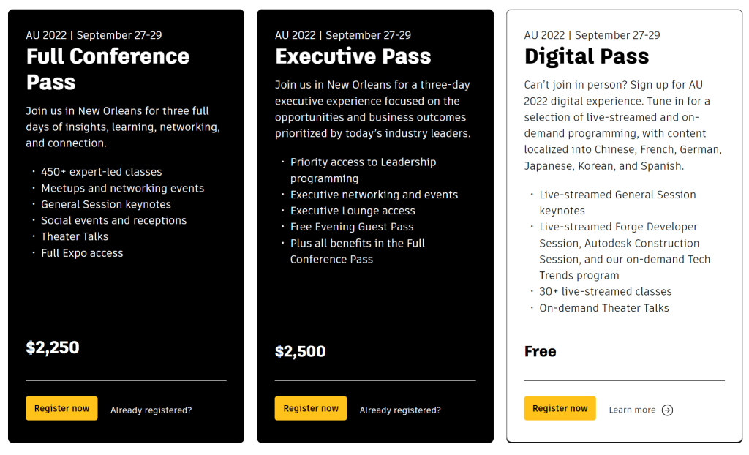Click the Meetups and networking events bullet
749x455 pixels.
pyautogui.click(x=122, y=188)
